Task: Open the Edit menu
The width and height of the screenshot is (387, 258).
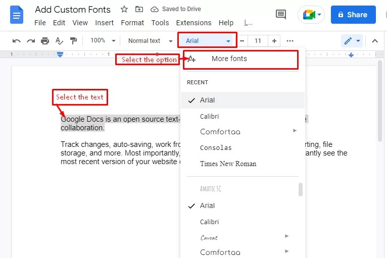Action: click(x=59, y=23)
